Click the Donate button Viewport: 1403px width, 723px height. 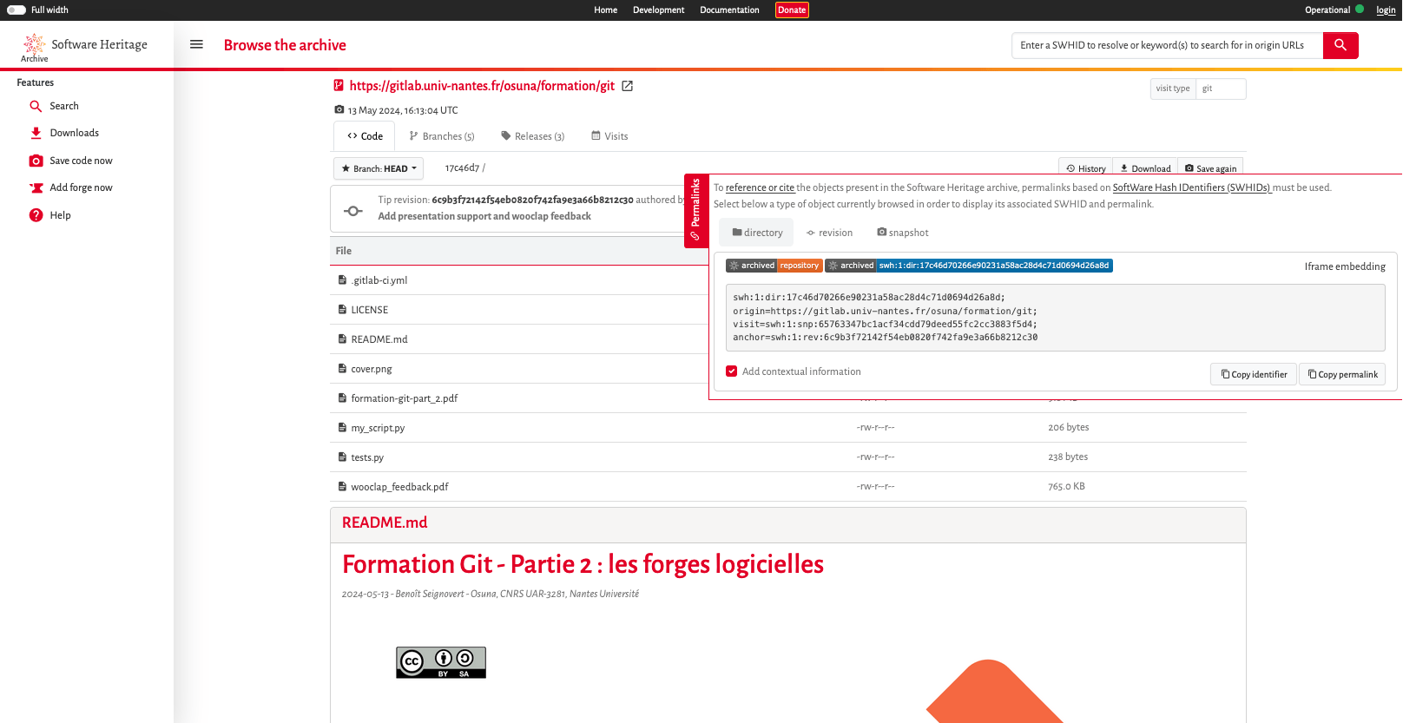(792, 10)
